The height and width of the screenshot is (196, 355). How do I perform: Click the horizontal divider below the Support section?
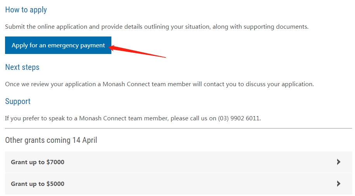(x=178, y=128)
